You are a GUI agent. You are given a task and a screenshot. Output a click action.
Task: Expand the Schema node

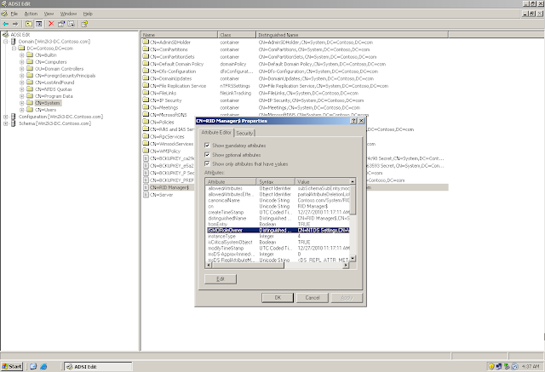[6, 123]
